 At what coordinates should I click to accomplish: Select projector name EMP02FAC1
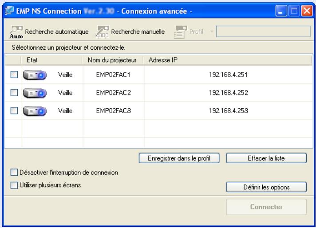coord(113,75)
